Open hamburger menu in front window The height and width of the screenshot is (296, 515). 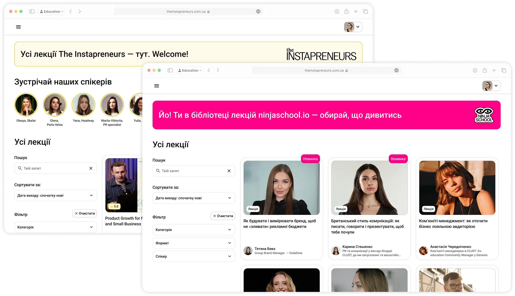tap(157, 86)
